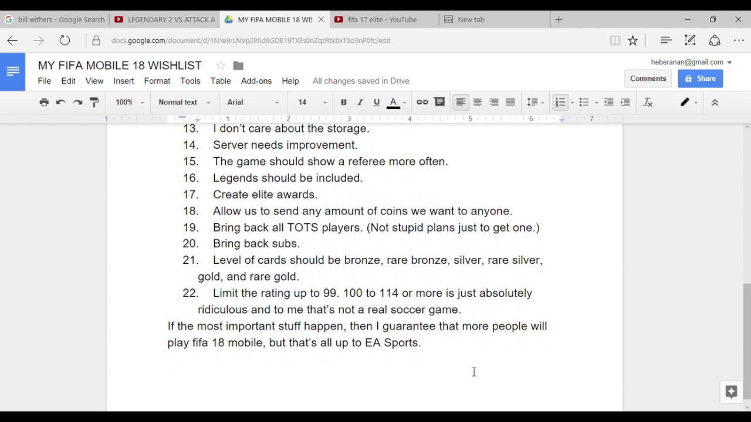Switch to the LEGENDARY 2 VS ATTACK tab

click(x=165, y=19)
